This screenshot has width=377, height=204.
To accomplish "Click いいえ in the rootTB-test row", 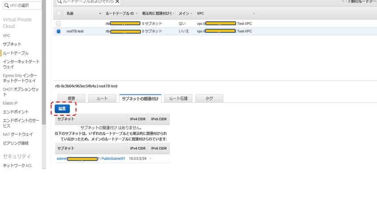I will [184, 31].
